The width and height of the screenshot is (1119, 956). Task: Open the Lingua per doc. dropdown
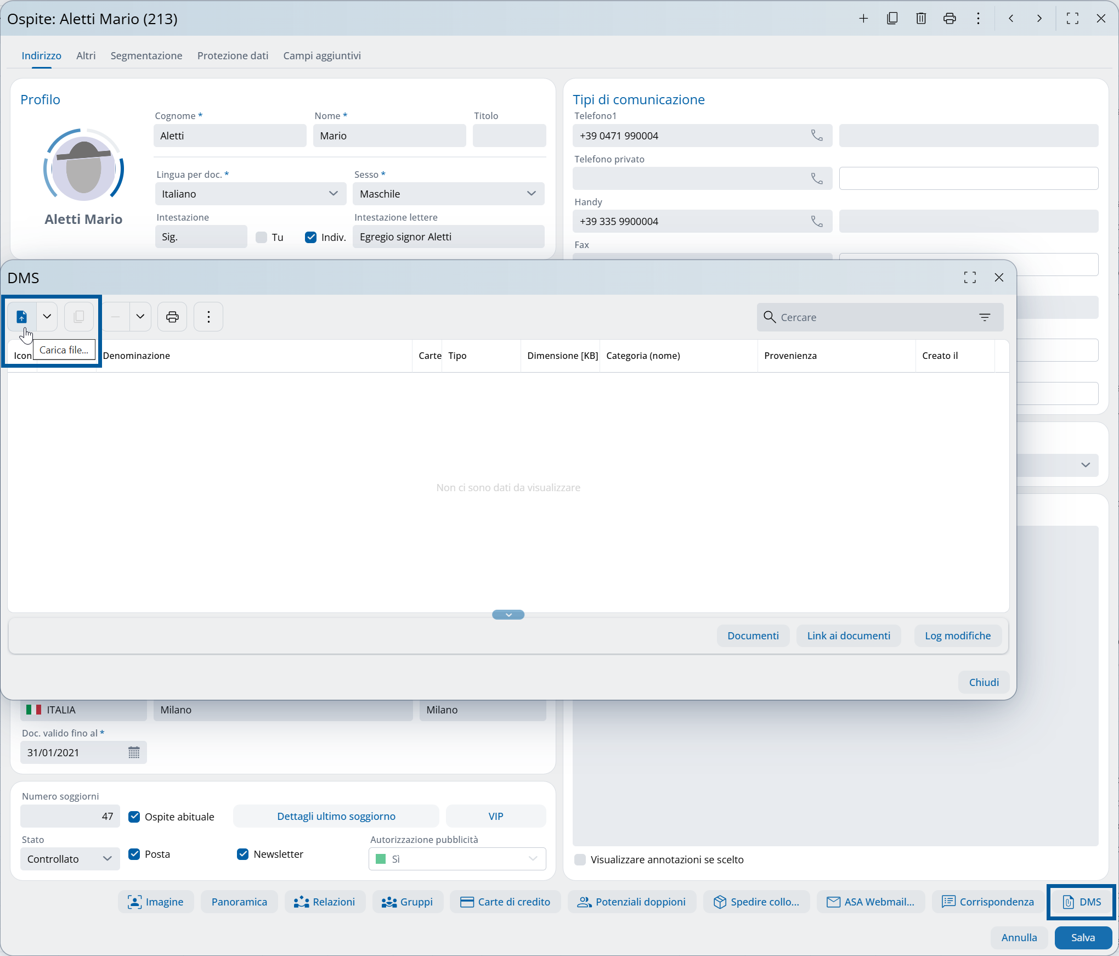coord(333,194)
